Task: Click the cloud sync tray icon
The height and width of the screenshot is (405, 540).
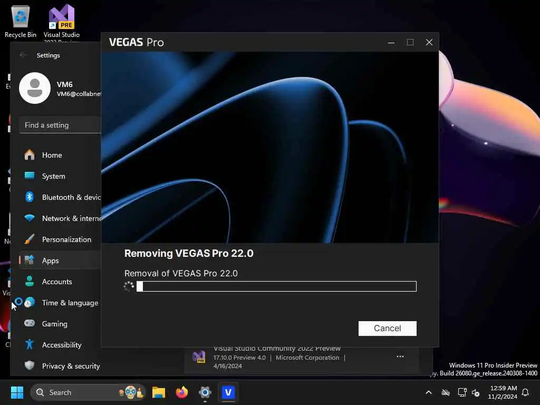Action: click(446, 392)
